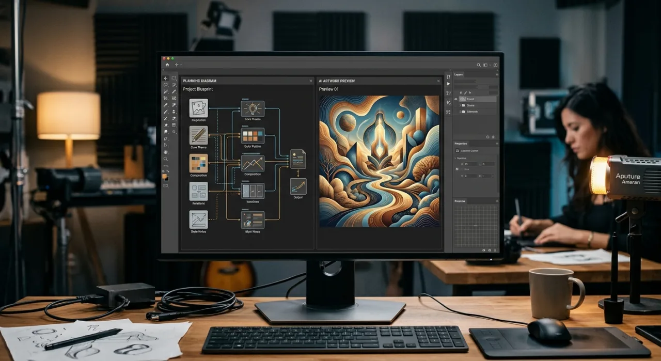Select the Pen tool
This screenshot has width=661, height=361.
166,138
